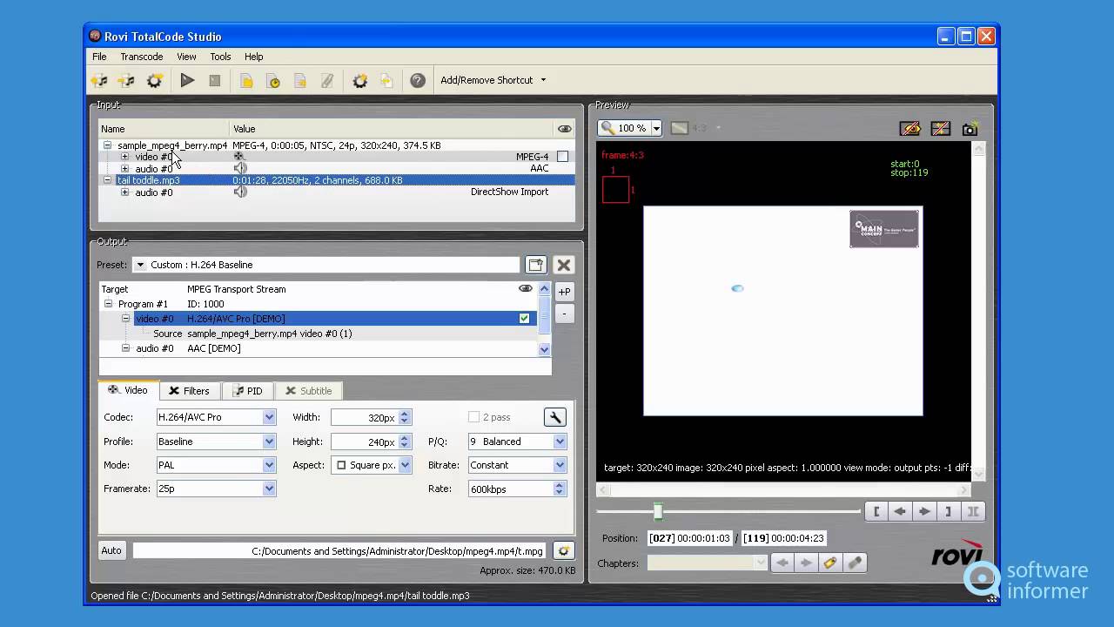
Task: Take a snapshot with the camera icon
Action: tap(970, 128)
